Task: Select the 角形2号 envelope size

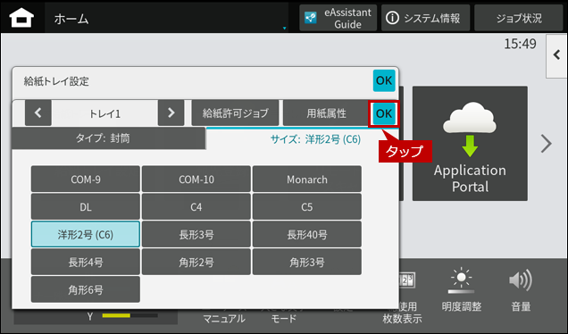Action: coord(196,262)
